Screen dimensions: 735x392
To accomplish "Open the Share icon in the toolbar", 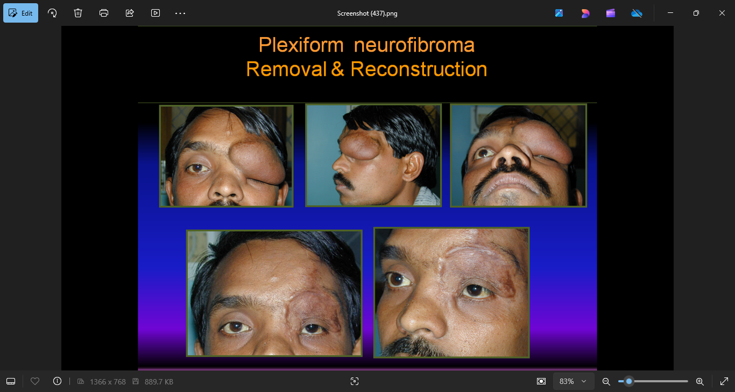I will 130,13.
